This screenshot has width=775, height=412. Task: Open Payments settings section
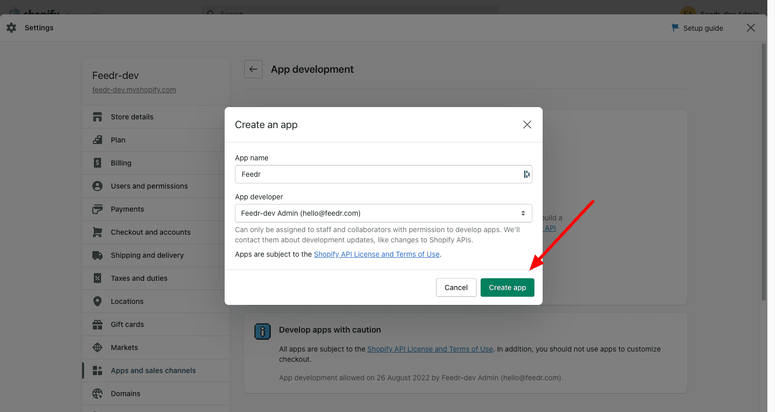pos(127,209)
